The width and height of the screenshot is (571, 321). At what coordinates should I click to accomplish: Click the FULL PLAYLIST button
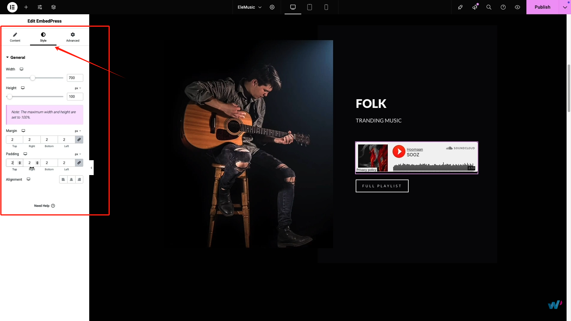(382, 186)
